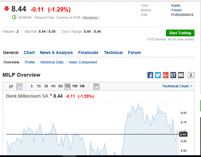Open the Technical tab
This screenshot has width=201, height=157.
click(113, 53)
